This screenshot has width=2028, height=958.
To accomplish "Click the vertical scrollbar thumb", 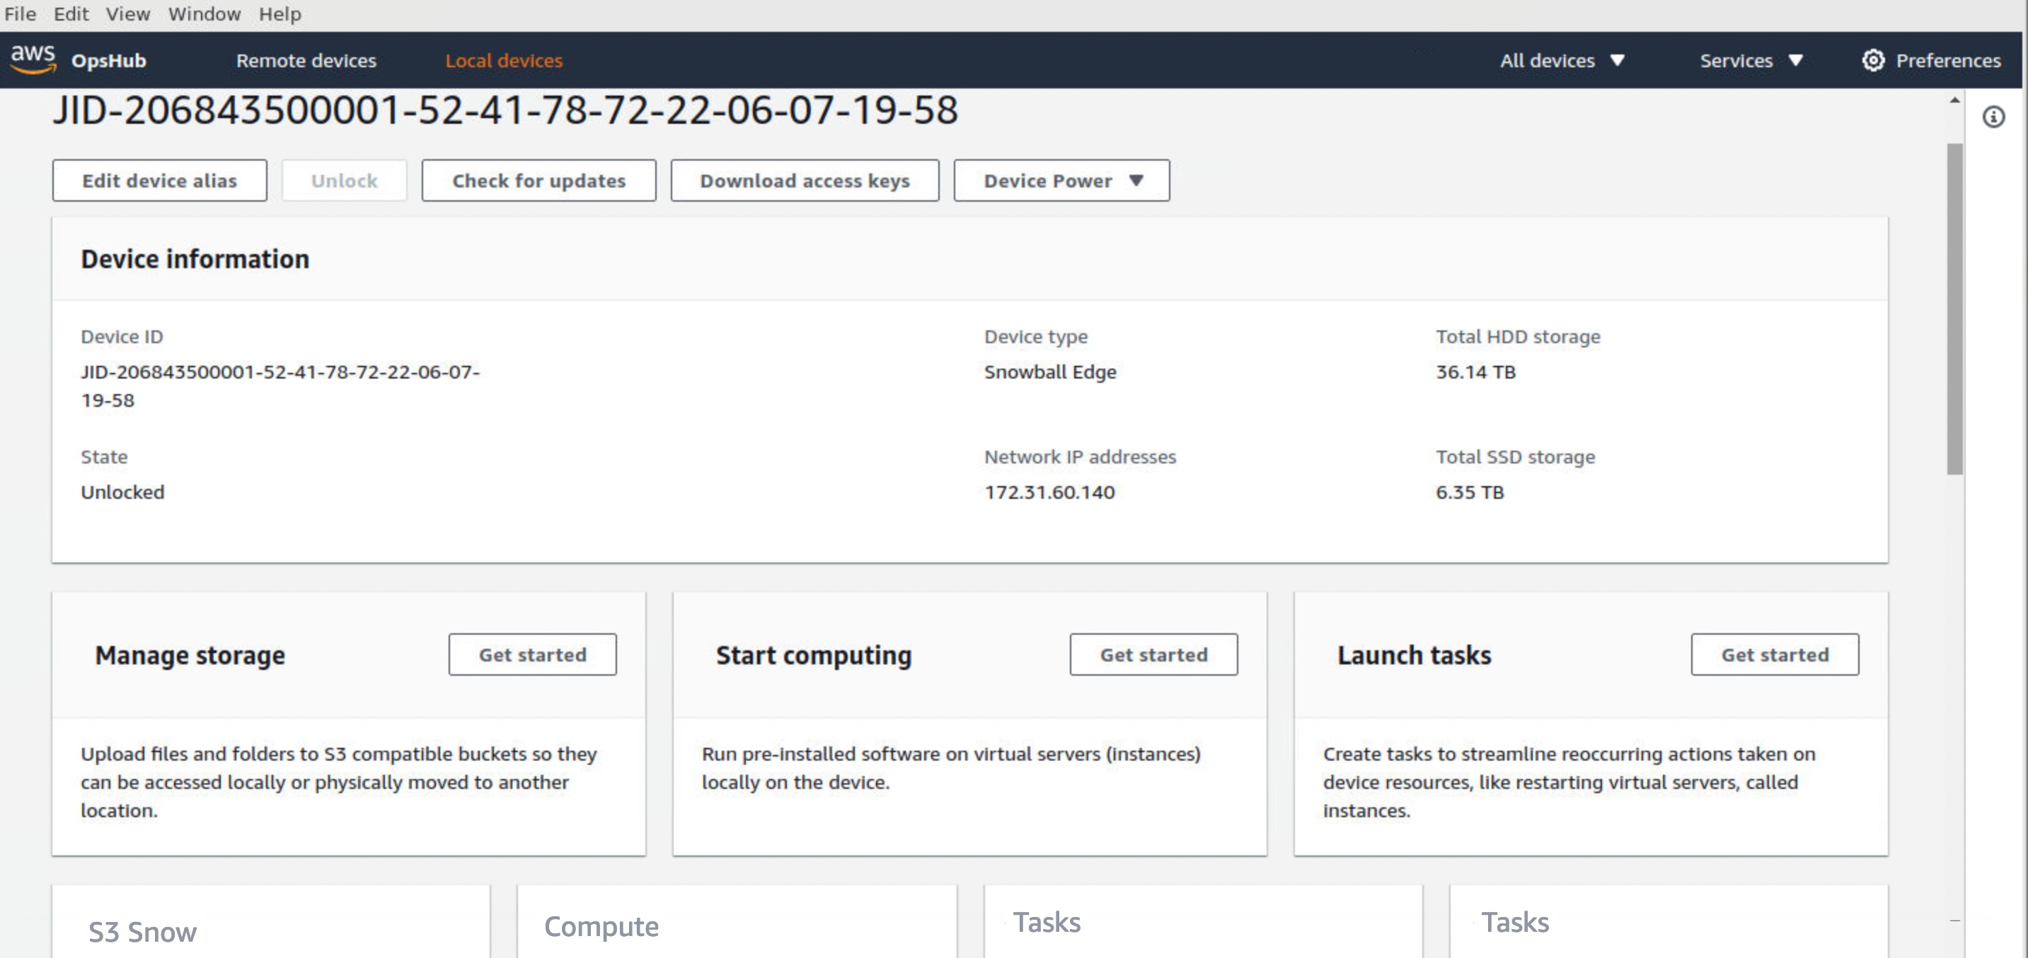I will 1954,308.
